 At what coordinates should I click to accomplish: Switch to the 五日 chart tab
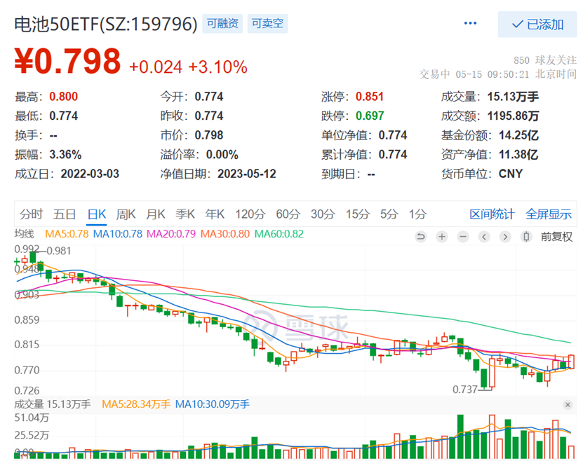click(65, 214)
